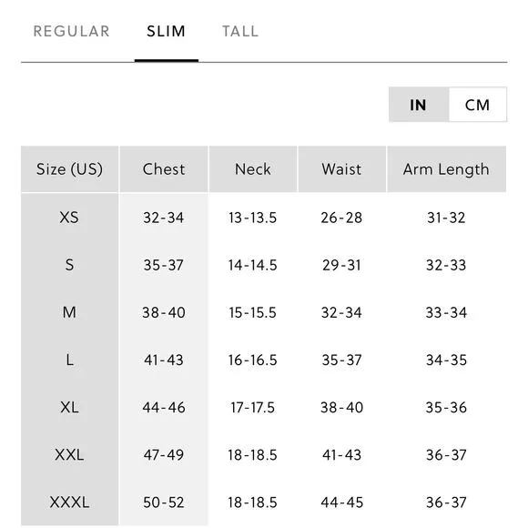This screenshot has height=528, width=528.
Task: Select the S size row label
Action: (x=69, y=265)
